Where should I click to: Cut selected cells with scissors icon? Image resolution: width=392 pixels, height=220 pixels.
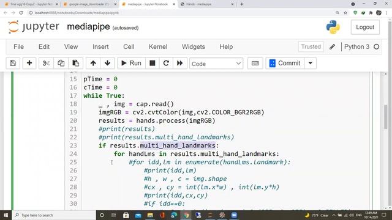[x=47, y=64]
